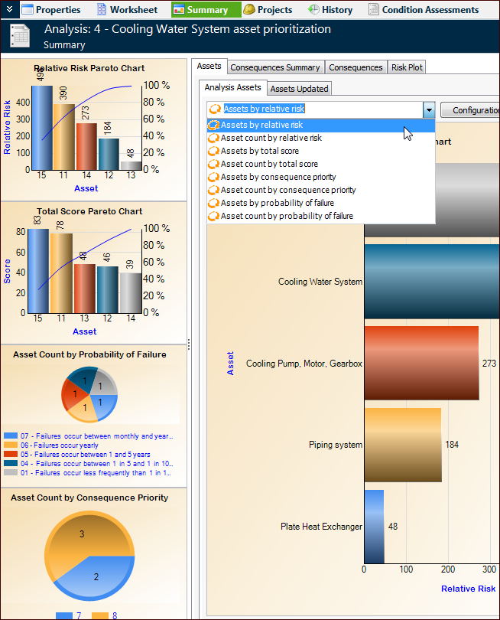This screenshot has height=620, width=500.
Task: Click icon beside 'Assets by consequence priority'
Action: (x=213, y=177)
